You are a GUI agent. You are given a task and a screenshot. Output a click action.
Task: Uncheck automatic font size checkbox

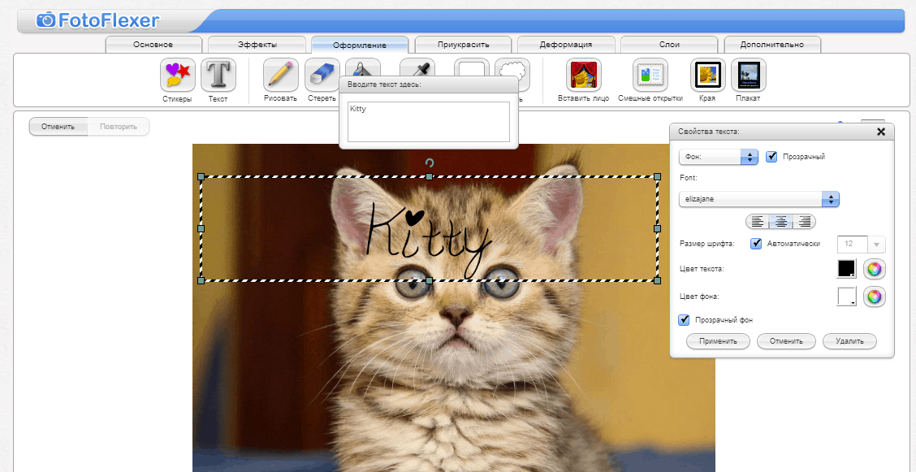pos(756,243)
